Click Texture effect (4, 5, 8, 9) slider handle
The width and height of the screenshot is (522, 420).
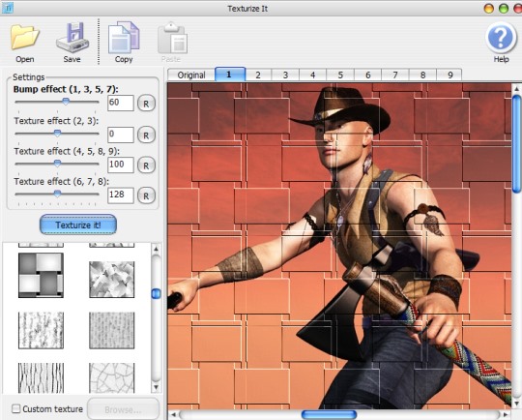point(57,164)
